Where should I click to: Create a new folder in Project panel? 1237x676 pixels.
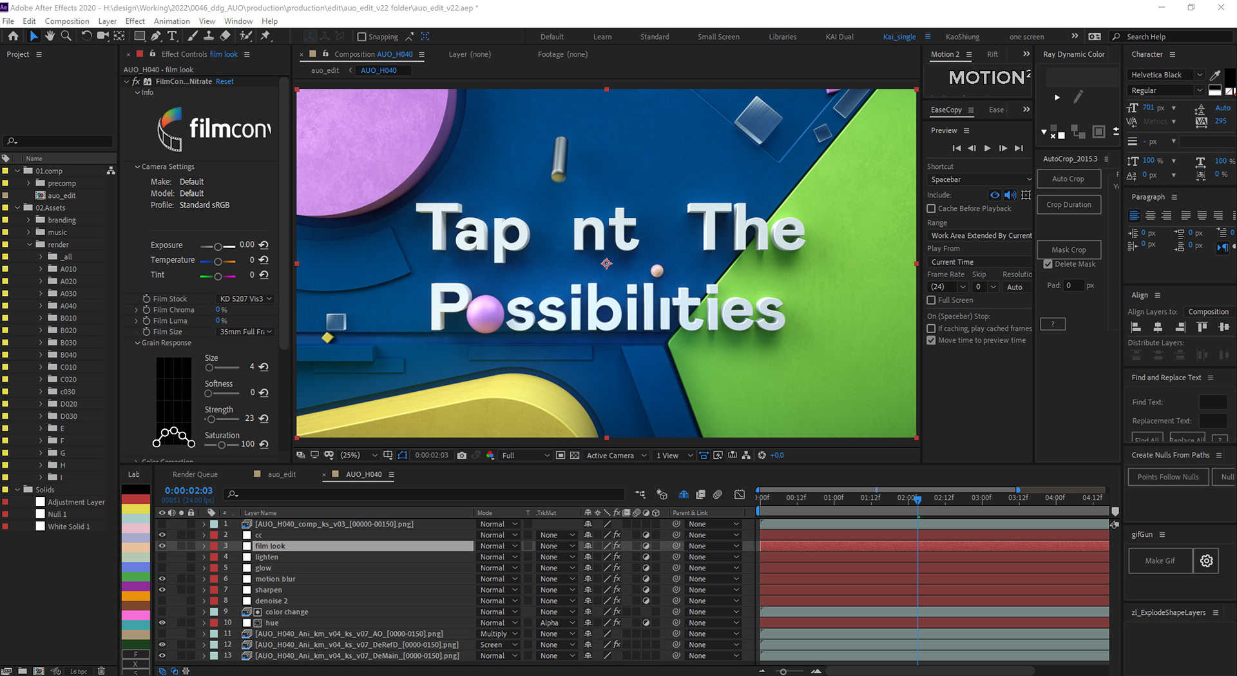(x=23, y=671)
